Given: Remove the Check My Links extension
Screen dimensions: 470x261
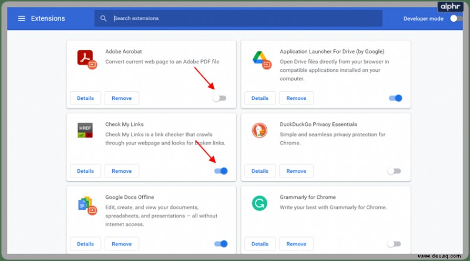Looking at the screenshot, I should click(x=122, y=171).
